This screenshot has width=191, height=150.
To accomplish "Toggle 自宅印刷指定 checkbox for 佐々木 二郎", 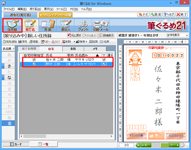I will [x=34, y=60].
